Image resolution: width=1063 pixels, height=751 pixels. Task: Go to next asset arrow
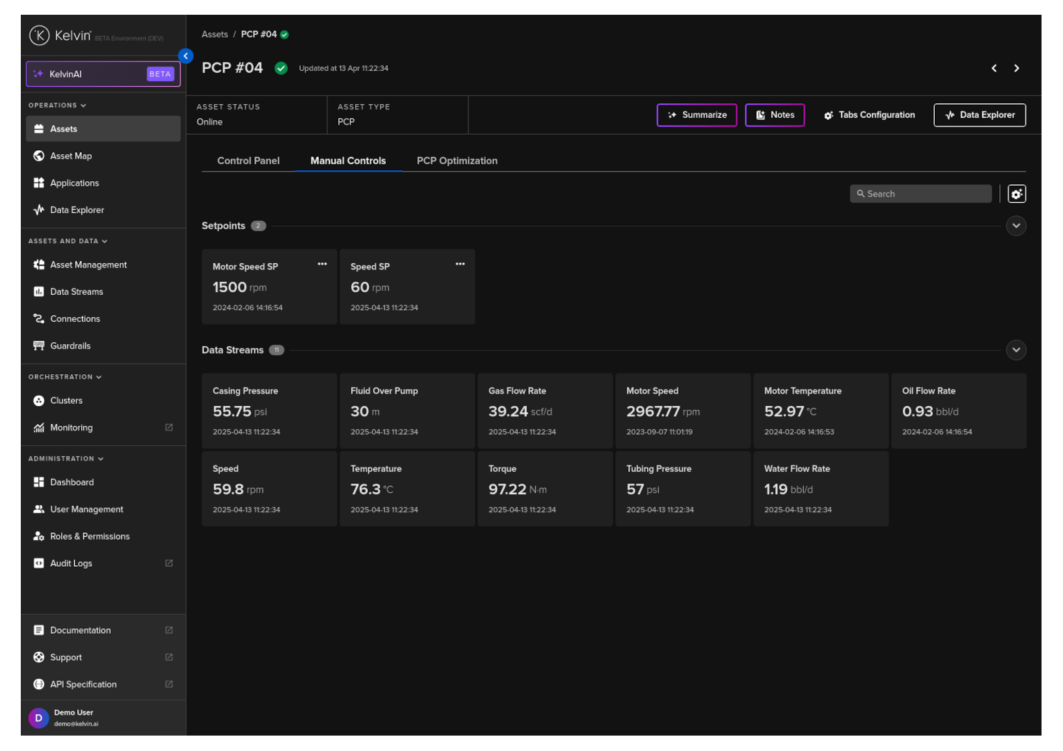pyautogui.click(x=1016, y=68)
